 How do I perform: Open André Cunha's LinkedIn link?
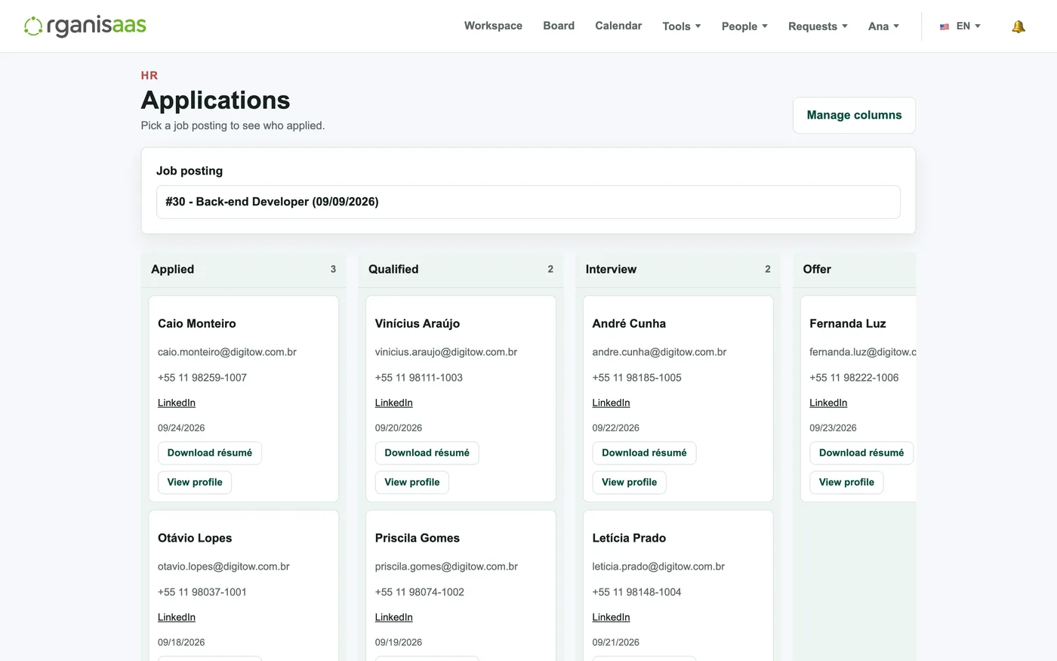(612, 403)
